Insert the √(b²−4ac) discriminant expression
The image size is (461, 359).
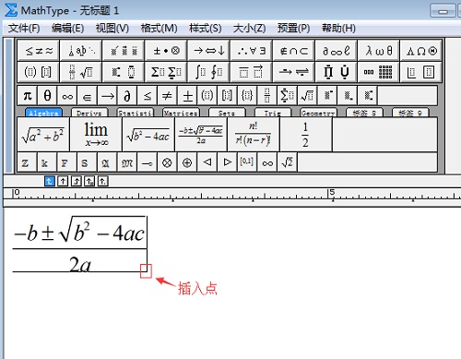(148, 135)
